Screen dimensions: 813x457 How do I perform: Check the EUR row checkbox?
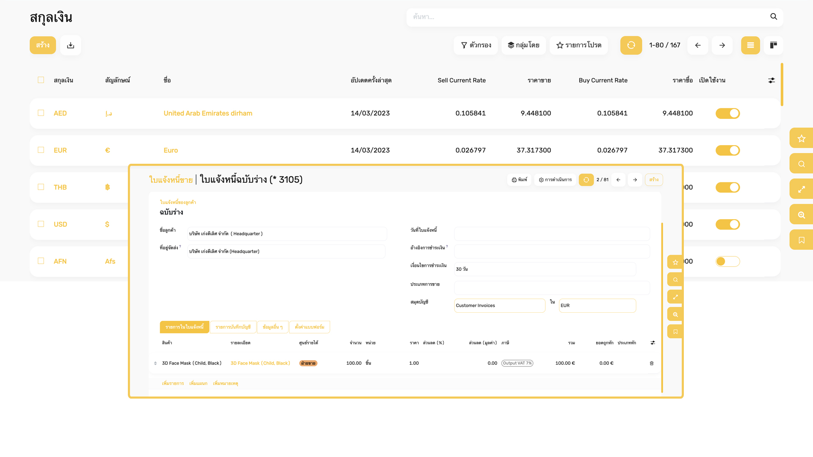[41, 150]
